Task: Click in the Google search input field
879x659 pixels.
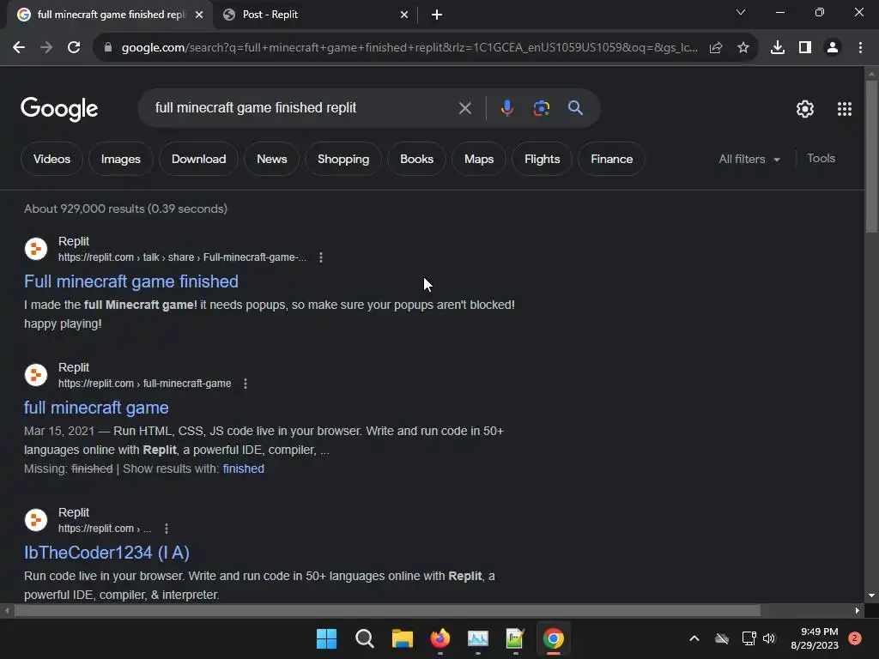Action: [x=303, y=108]
